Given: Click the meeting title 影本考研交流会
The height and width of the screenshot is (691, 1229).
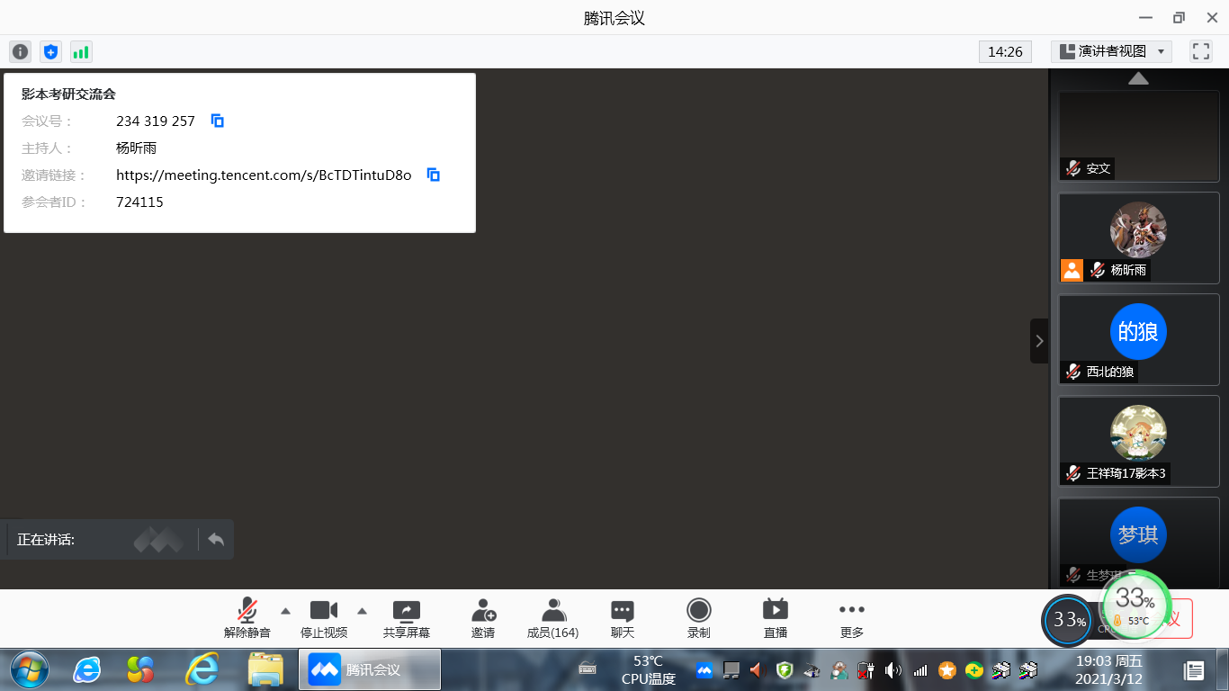Looking at the screenshot, I should pos(68,94).
